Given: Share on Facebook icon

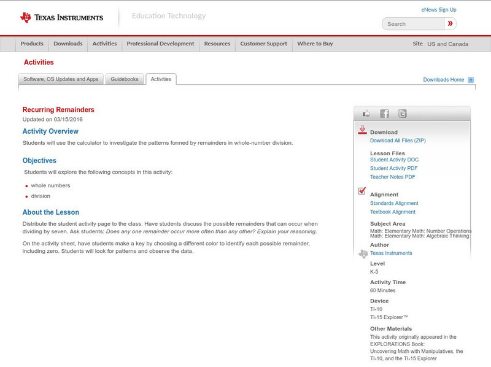Looking at the screenshot, I should 384,114.
